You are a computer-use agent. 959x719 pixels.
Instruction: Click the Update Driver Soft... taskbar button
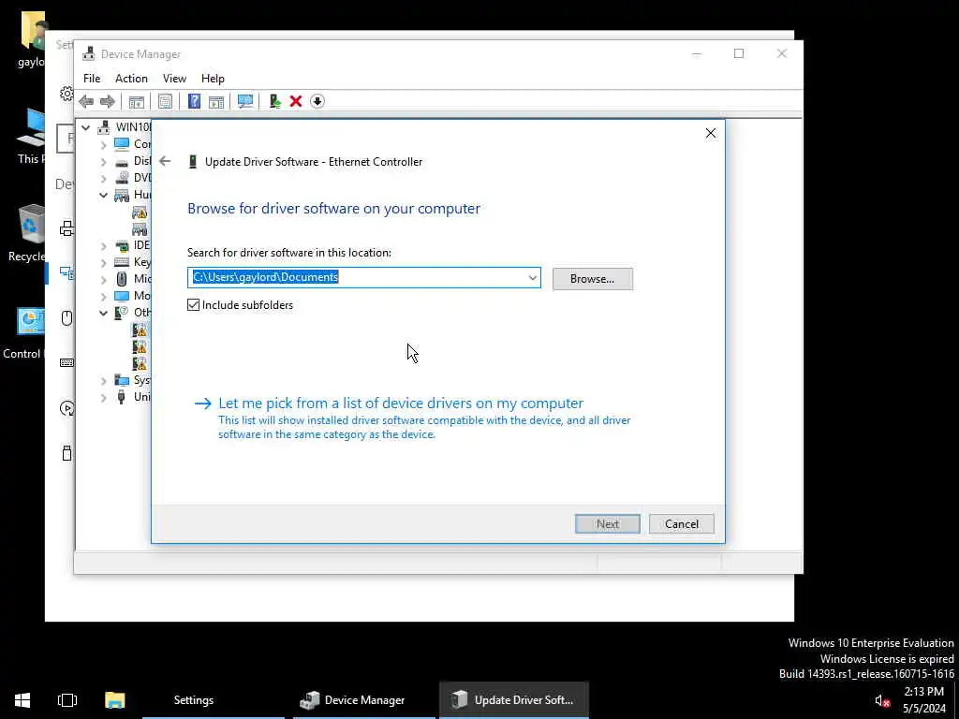tap(514, 700)
